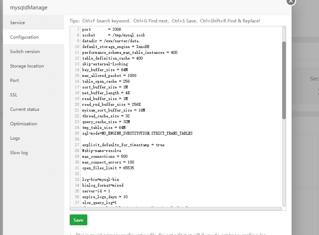The image size is (319, 235).
Task: Place cursor on the sql-mode line
Action: [137, 133]
